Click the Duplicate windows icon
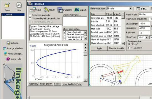The height and width of the screenshot is (99, 152). [x=60, y=10]
